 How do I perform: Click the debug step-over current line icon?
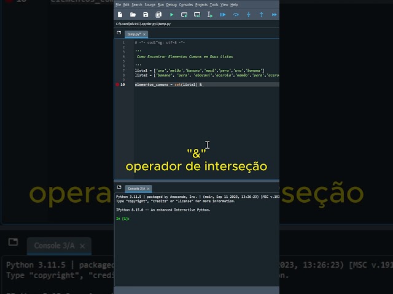pos(236,15)
